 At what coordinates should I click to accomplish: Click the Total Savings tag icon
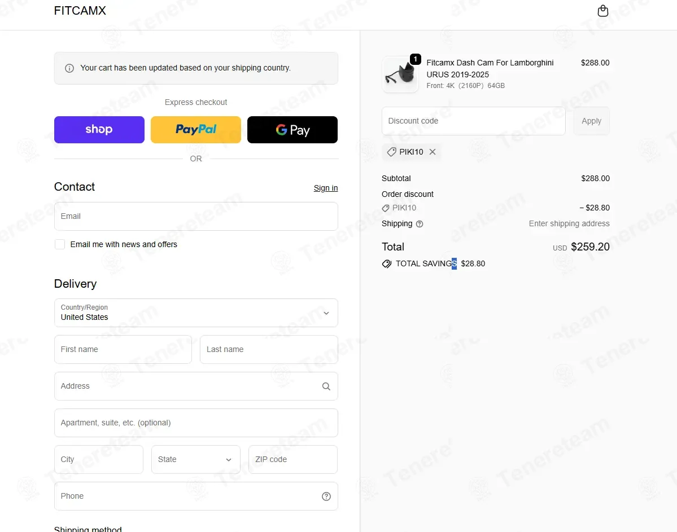point(387,263)
